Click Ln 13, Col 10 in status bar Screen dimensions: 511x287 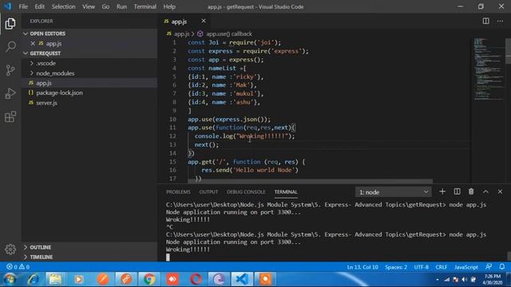click(x=362, y=267)
